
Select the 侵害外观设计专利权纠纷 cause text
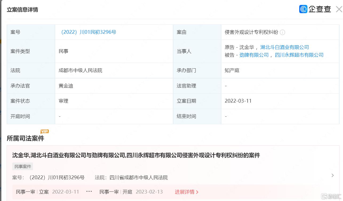click(252, 32)
